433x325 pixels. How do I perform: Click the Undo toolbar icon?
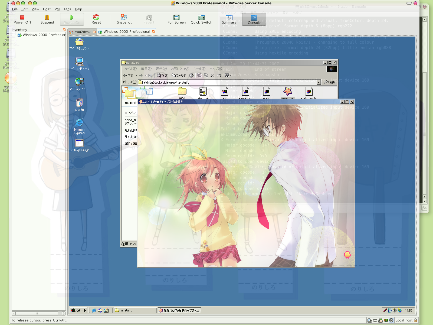click(x=219, y=76)
